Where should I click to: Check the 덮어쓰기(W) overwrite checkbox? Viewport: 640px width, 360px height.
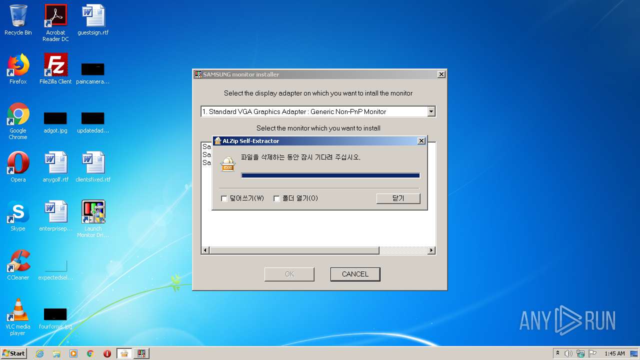[x=224, y=198]
